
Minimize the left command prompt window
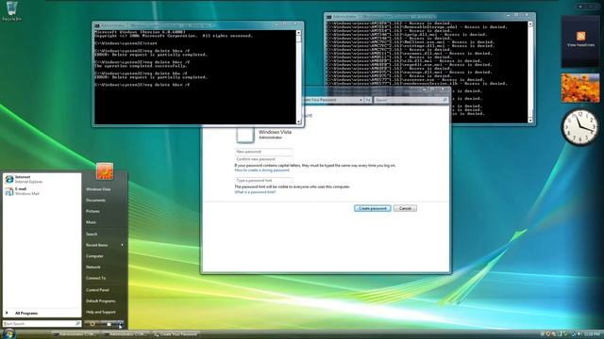click(277, 24)
